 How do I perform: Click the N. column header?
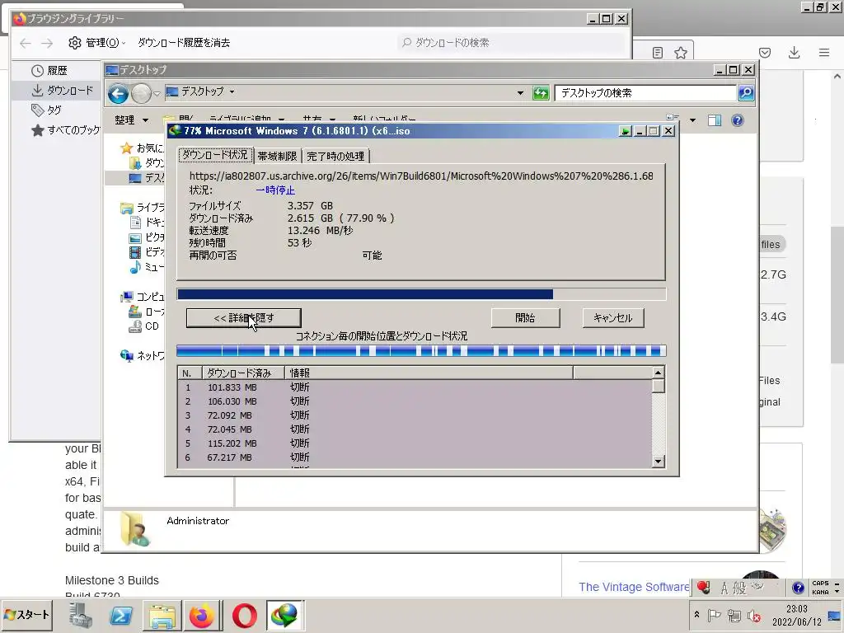(190, 373)
